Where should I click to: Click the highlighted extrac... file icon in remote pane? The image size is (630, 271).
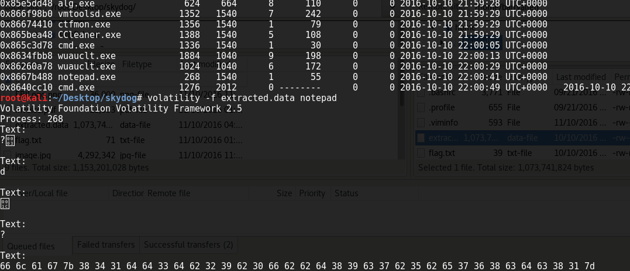pyautogui.click(x=421, y=138)
